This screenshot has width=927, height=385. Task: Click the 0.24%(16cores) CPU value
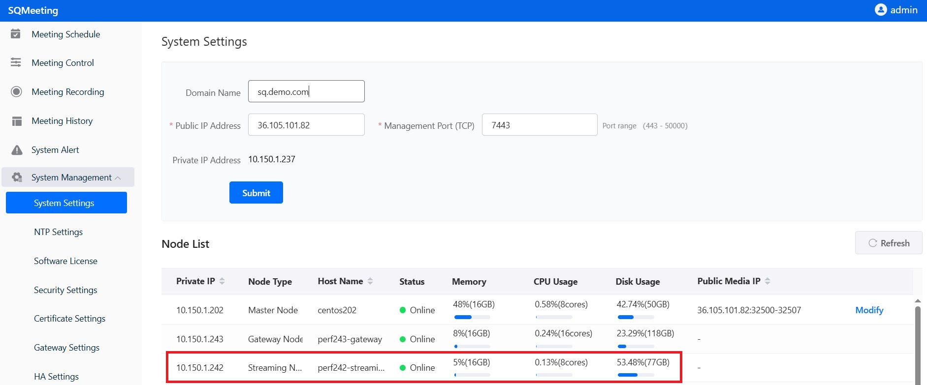(564, 333)
